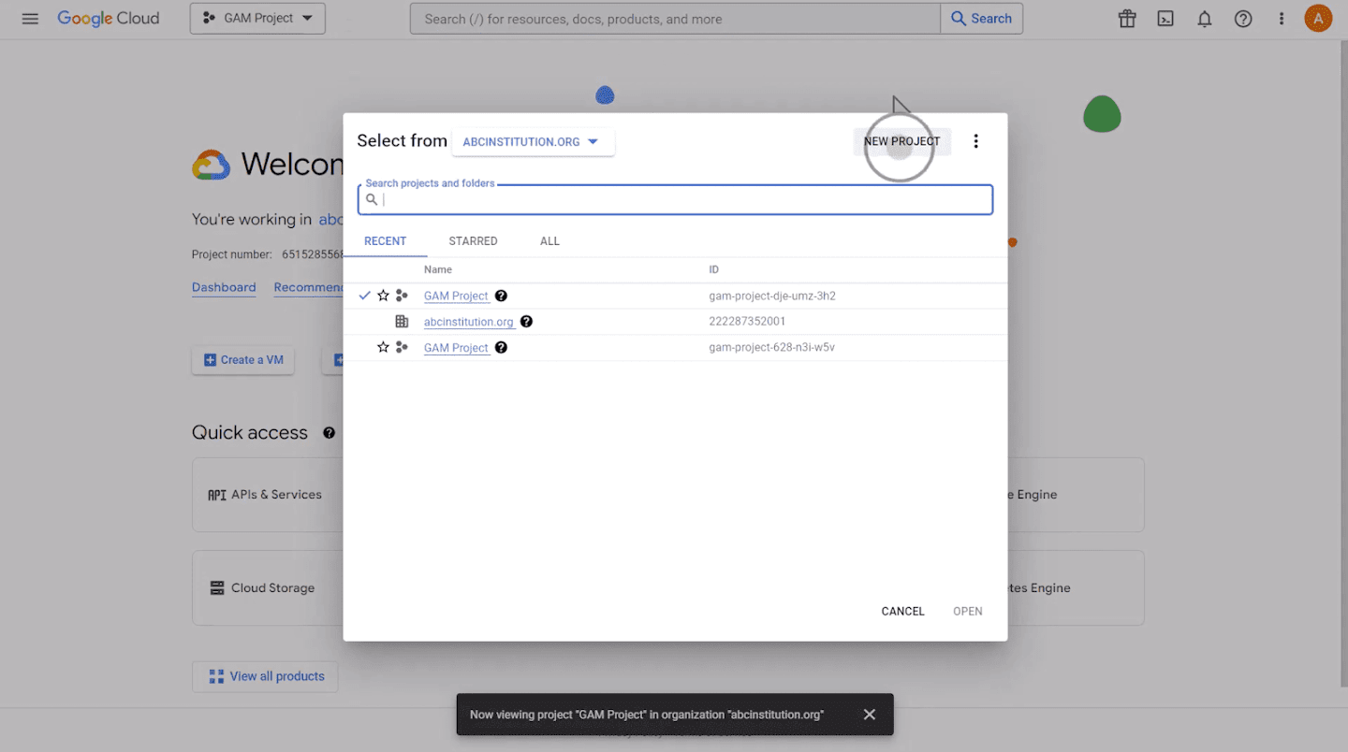The height and width of the screenshot is (752, 1348).
Task: Switch to the STARRED tab
Action: [x=473, y=241]
